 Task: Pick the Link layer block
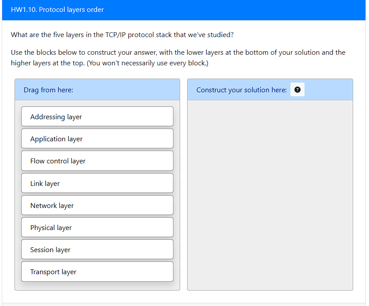97,183
